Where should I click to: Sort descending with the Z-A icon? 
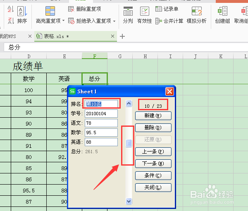click(x=11, y=21)
